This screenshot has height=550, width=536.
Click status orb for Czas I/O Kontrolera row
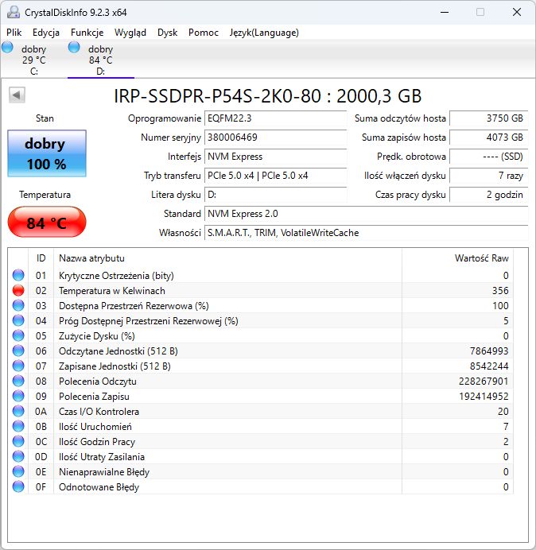(18, 411)
